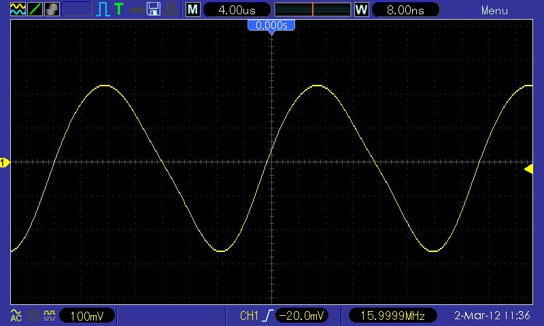Click the M main timebase icon
Image resolution: width=544 pixels, height=326 pixels.
pos(193,10)
